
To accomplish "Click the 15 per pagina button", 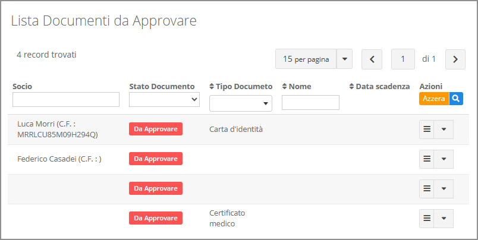I will [306, 59].
